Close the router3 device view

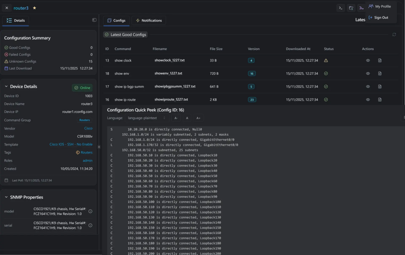pyautogui.click(x=7, y=8)
